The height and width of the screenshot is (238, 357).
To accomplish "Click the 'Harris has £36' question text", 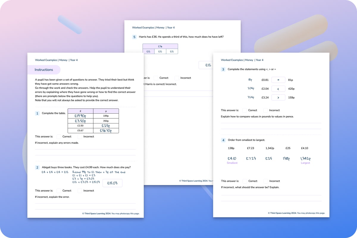I will click(181, 37).
